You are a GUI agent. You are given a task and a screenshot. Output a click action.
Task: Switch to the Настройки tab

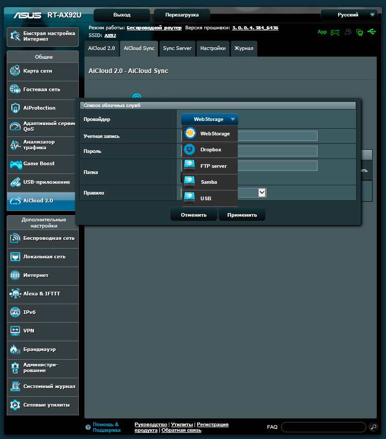(213, 48)
